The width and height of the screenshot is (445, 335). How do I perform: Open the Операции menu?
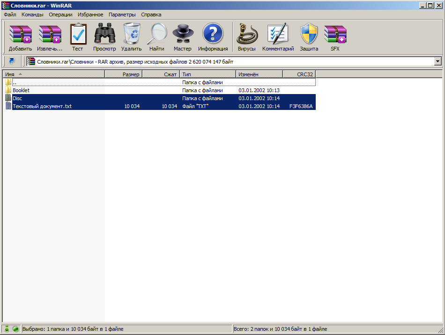60,15
